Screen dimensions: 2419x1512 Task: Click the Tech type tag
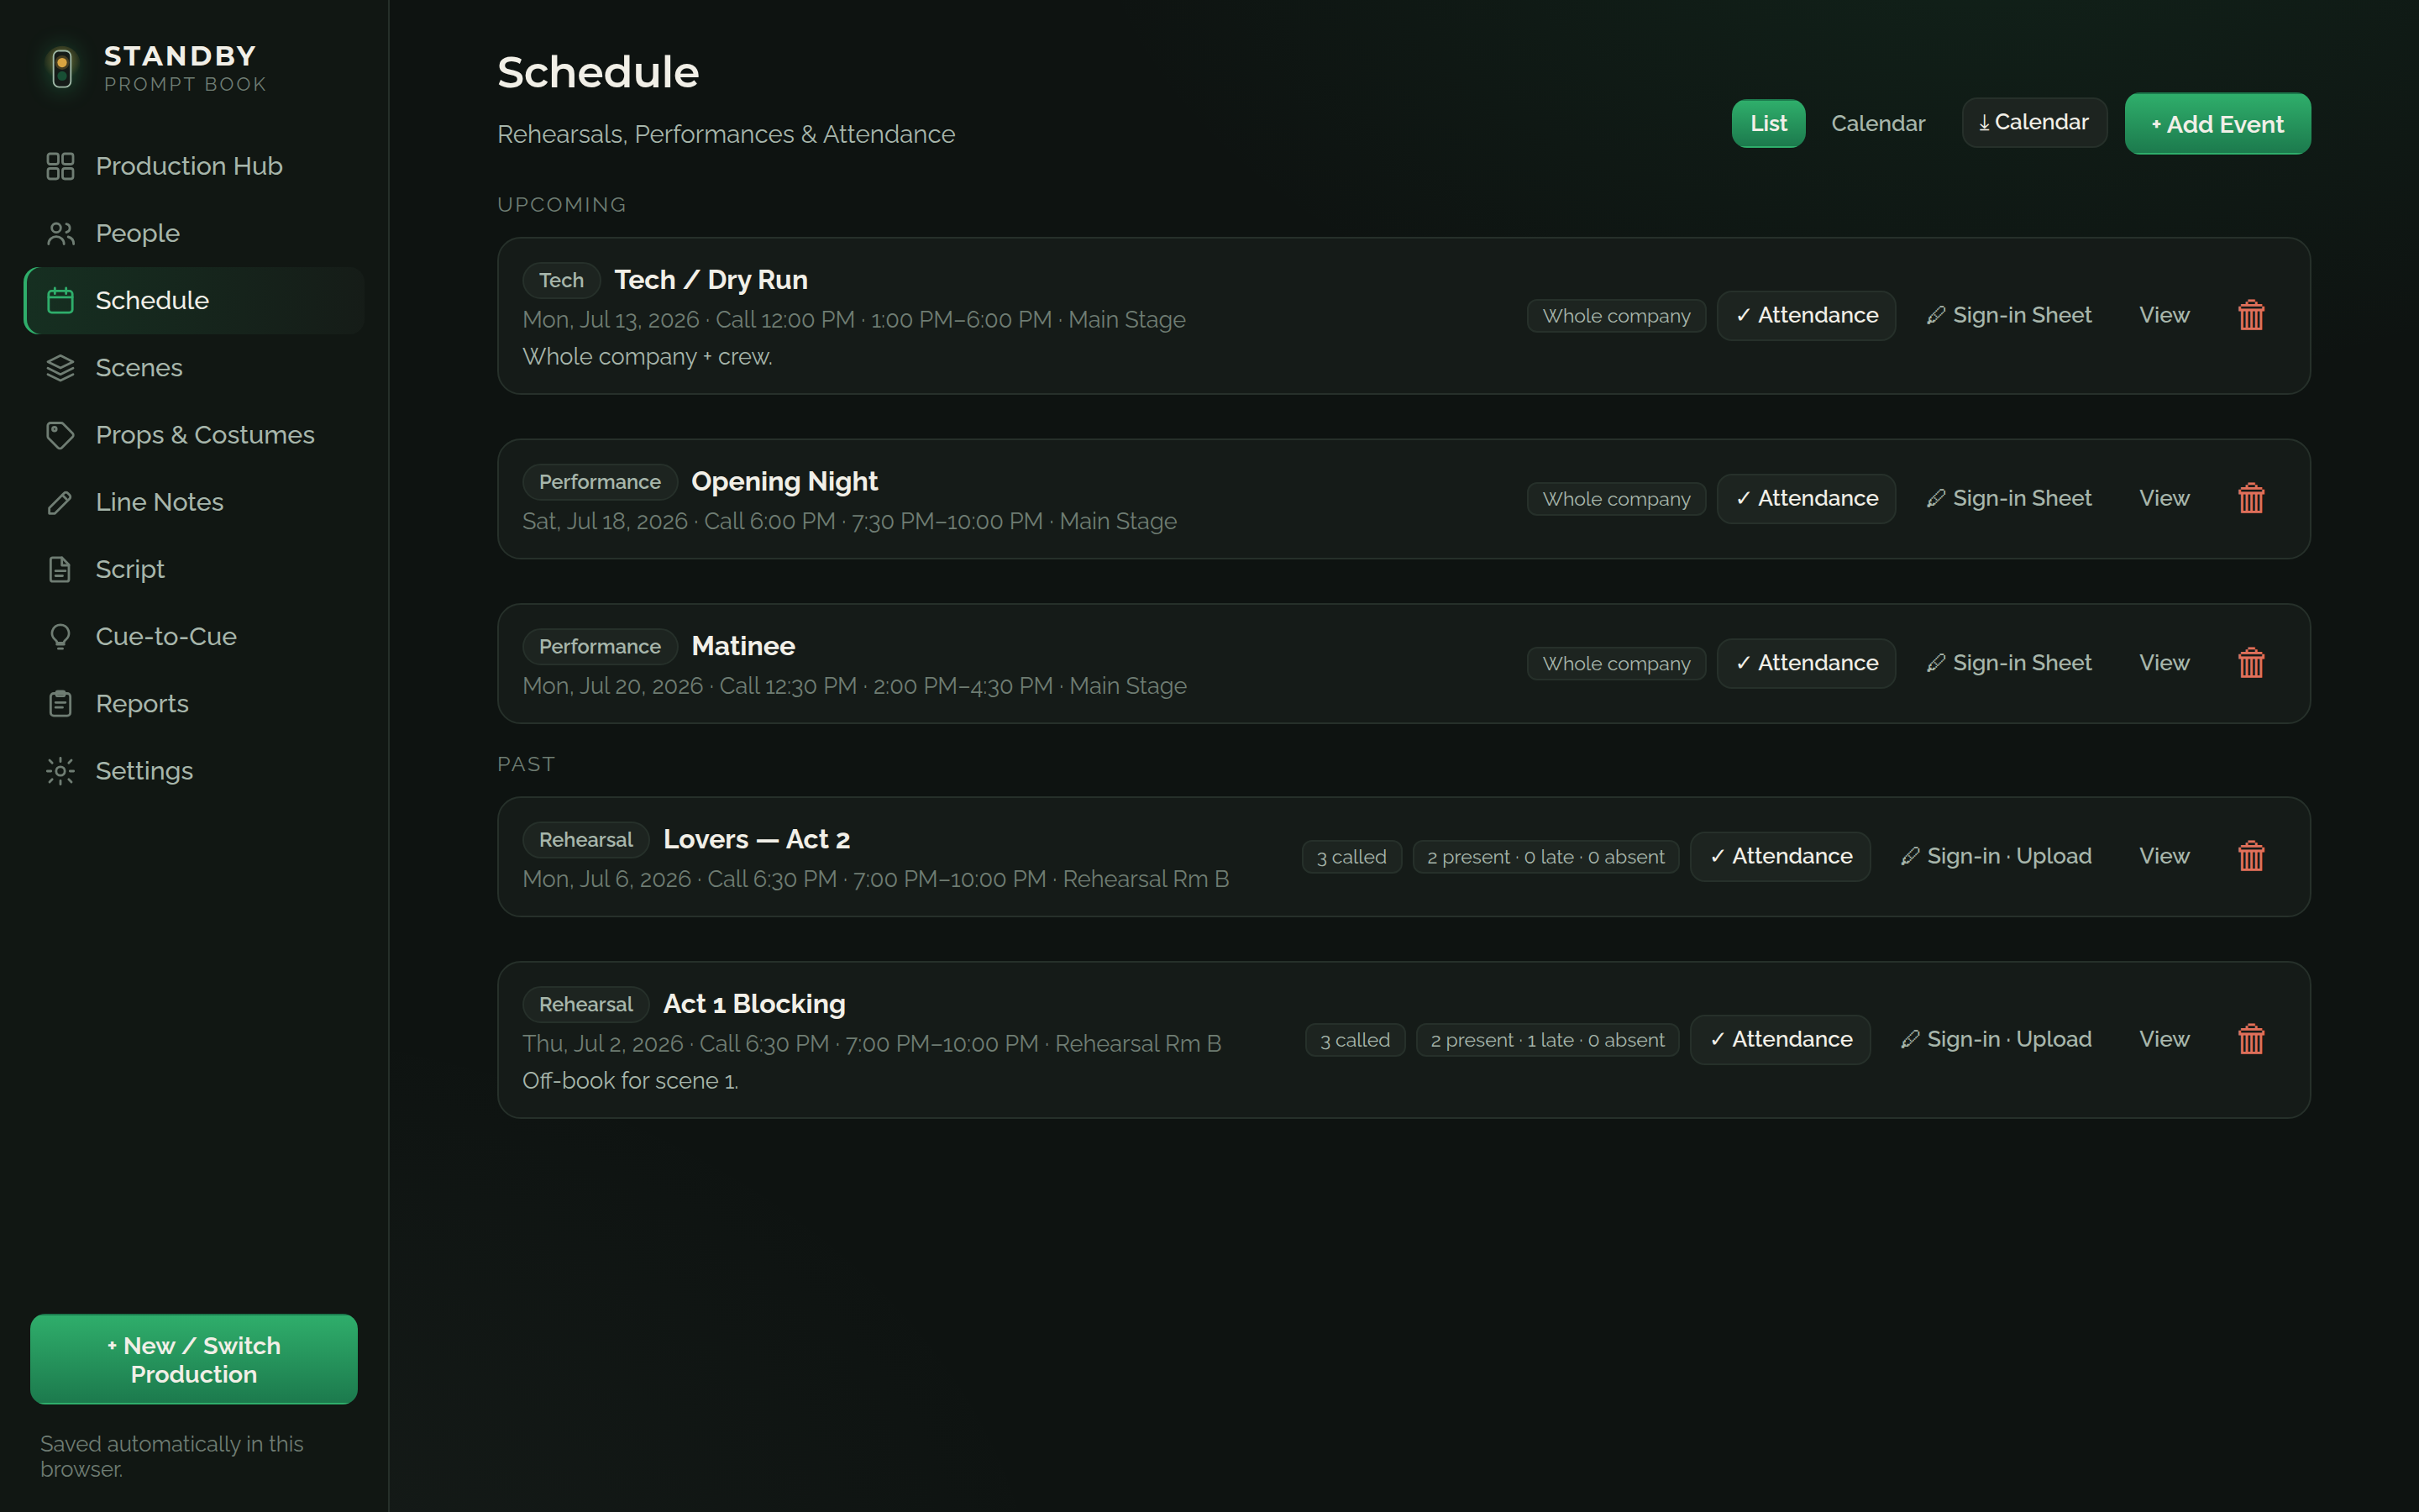[x=561, y=281]
